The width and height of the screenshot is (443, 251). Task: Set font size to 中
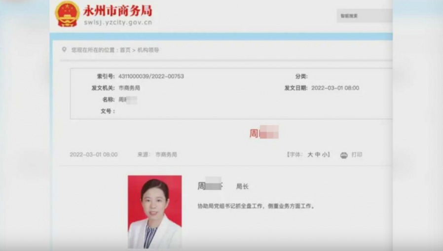(x=318, y=155)
